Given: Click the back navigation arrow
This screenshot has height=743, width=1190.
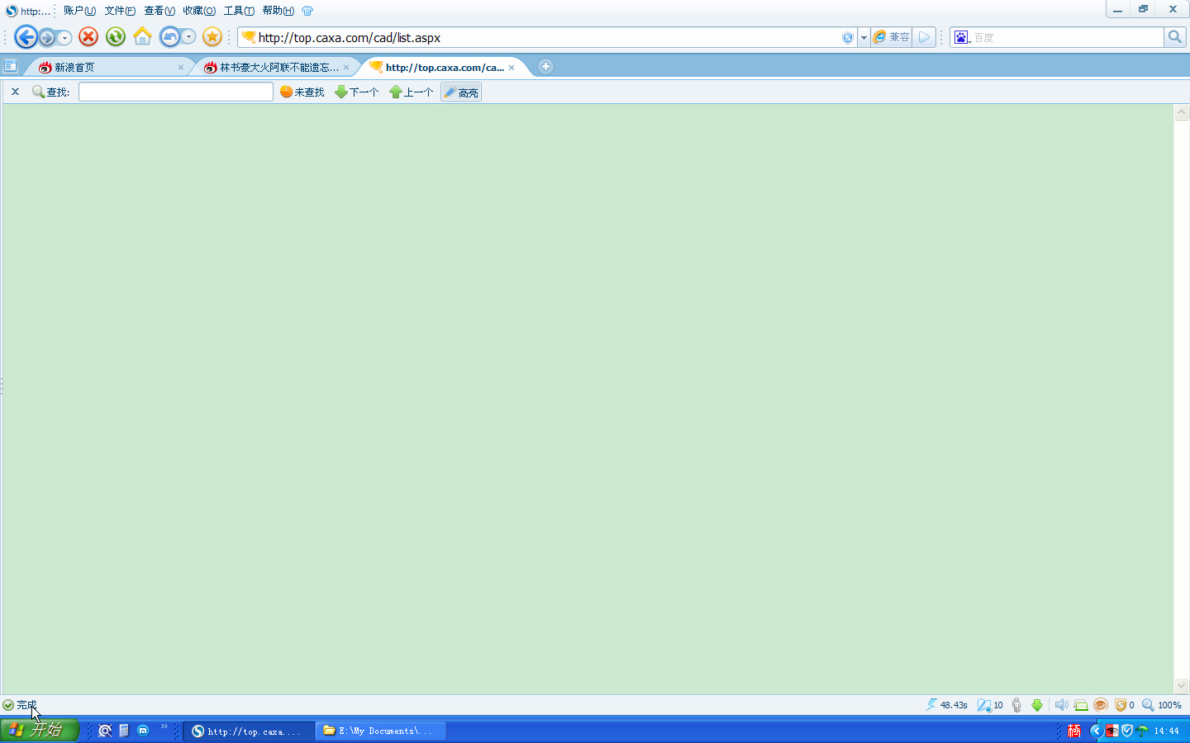Looking at the screenshot, I should (x=26, y=37).
